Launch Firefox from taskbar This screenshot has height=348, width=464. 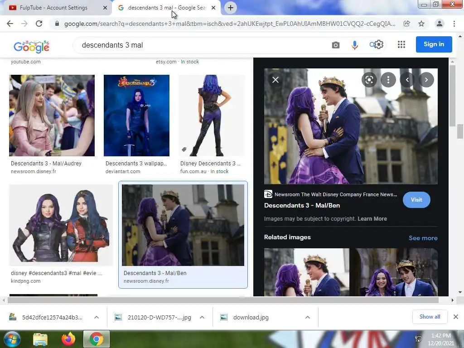point(68,339)
